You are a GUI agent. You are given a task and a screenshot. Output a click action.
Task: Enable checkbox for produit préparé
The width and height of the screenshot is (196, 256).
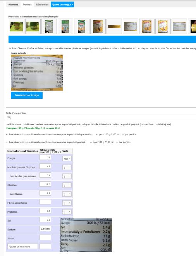pyautogui.click(x=7, y=143)
